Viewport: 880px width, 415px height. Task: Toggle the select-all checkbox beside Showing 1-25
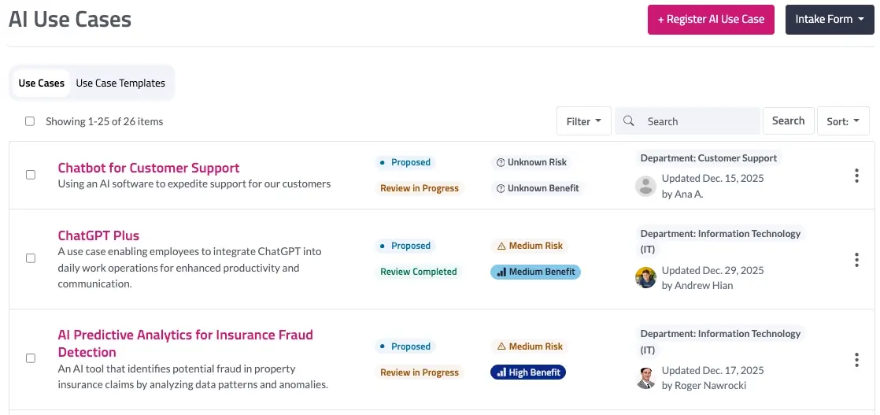click(30, 121)
